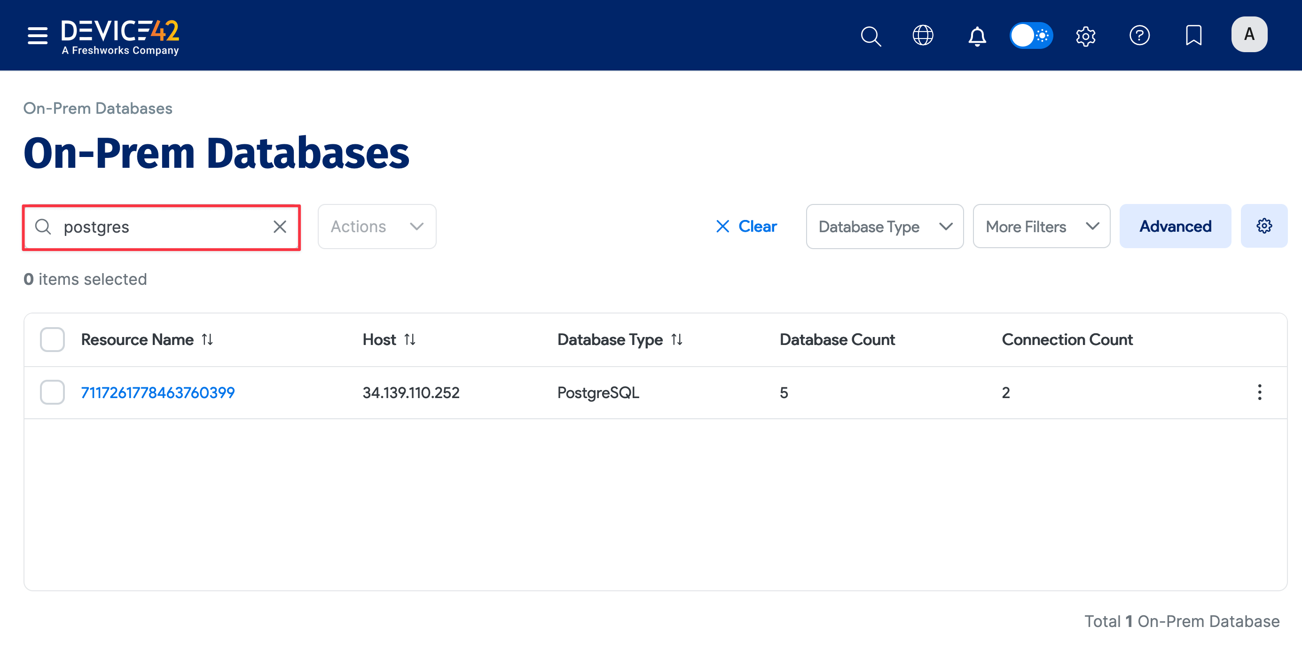Open the settings gear in the header

[x=1086, y=36]
